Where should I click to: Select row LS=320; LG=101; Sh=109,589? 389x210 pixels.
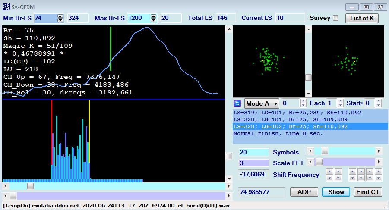[x=310, y=119]
